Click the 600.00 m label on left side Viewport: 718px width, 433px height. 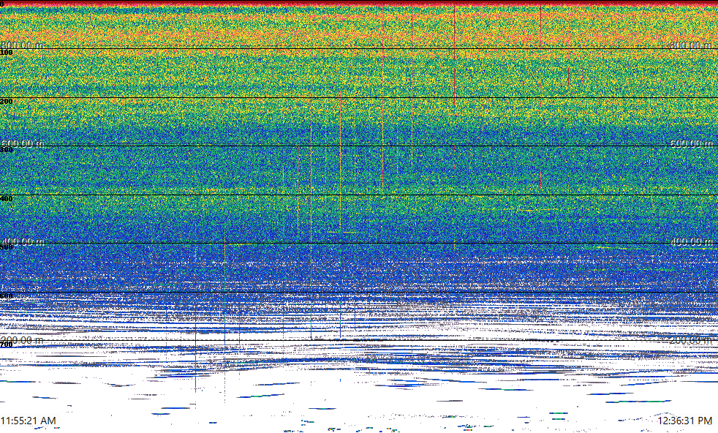click(x=22, y=143)
